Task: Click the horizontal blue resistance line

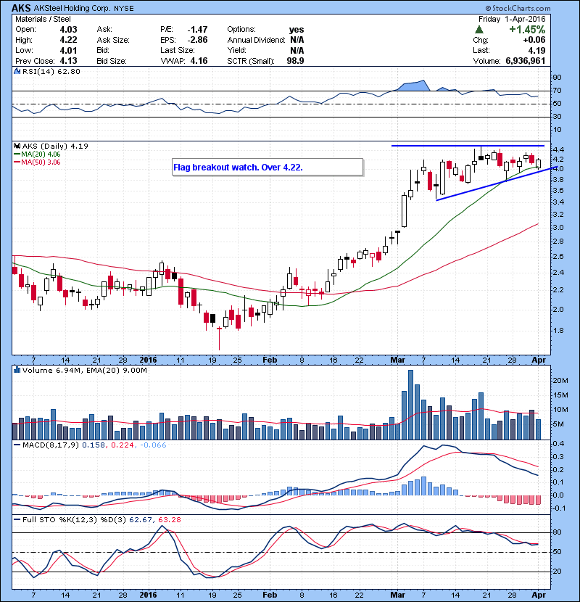Action: 468,146
